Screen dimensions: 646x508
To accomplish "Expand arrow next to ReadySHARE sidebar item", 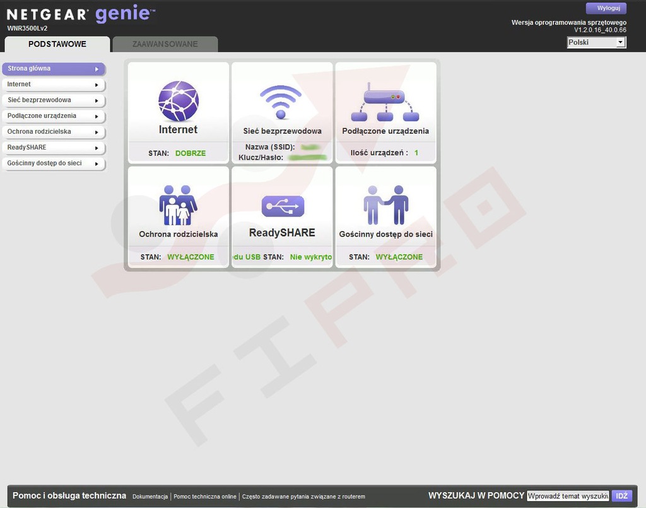I will [x=97, y=148].
